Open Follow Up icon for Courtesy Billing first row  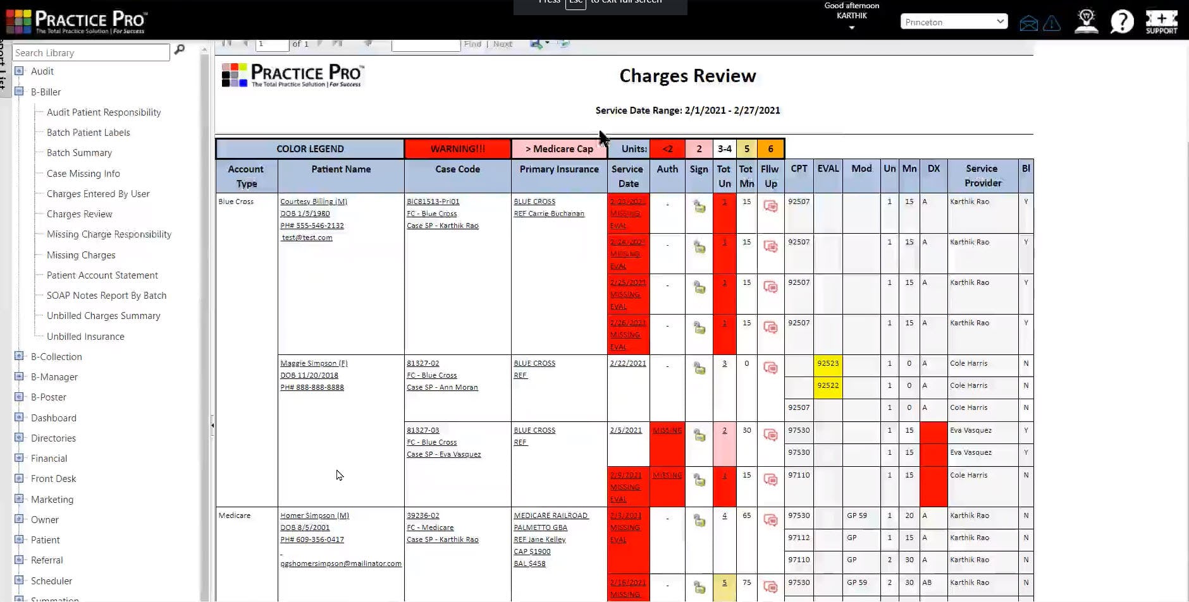(770, 206)
